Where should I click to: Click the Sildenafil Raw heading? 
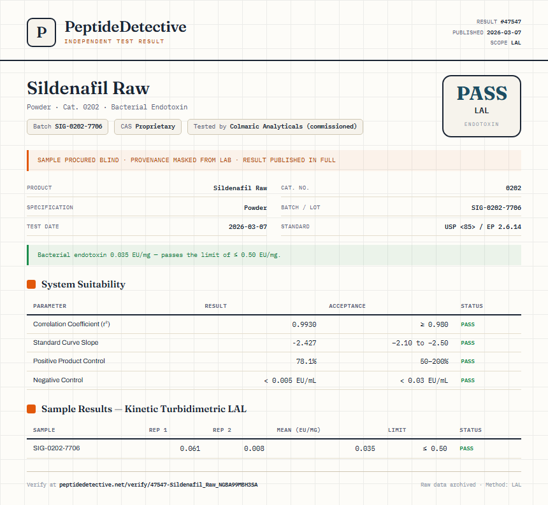(88, 88)
